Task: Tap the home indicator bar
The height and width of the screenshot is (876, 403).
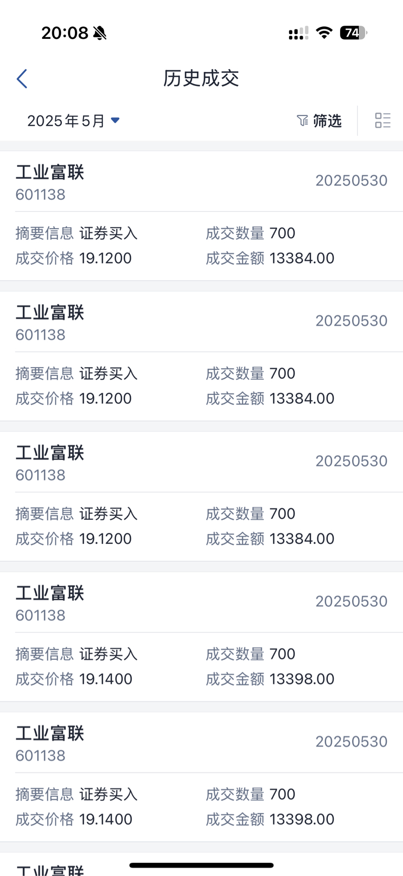Action: click(x=201, y=865)
